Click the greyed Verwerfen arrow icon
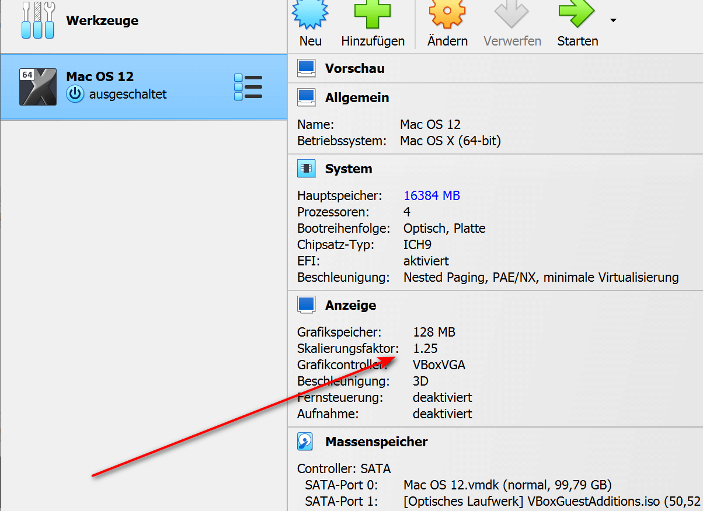 pyautogui.click(x=512, y=13)
